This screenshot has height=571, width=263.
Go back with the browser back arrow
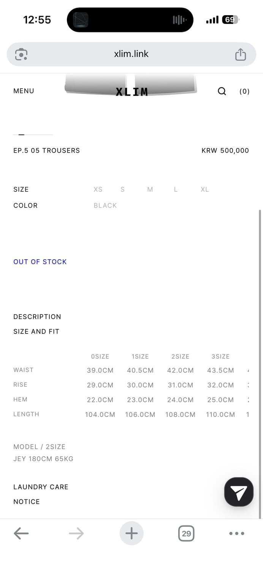click(x=21, y=533)
